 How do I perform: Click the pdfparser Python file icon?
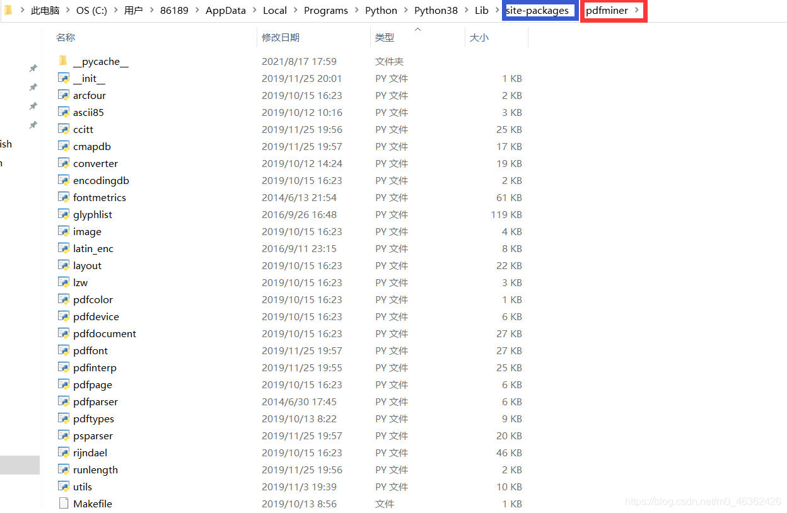click(x=64, y=401)
